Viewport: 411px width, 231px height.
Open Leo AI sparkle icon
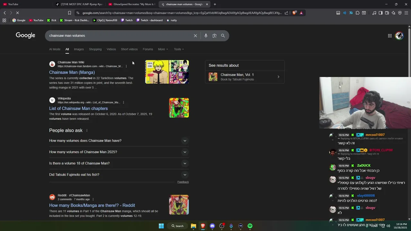(393, 13)
